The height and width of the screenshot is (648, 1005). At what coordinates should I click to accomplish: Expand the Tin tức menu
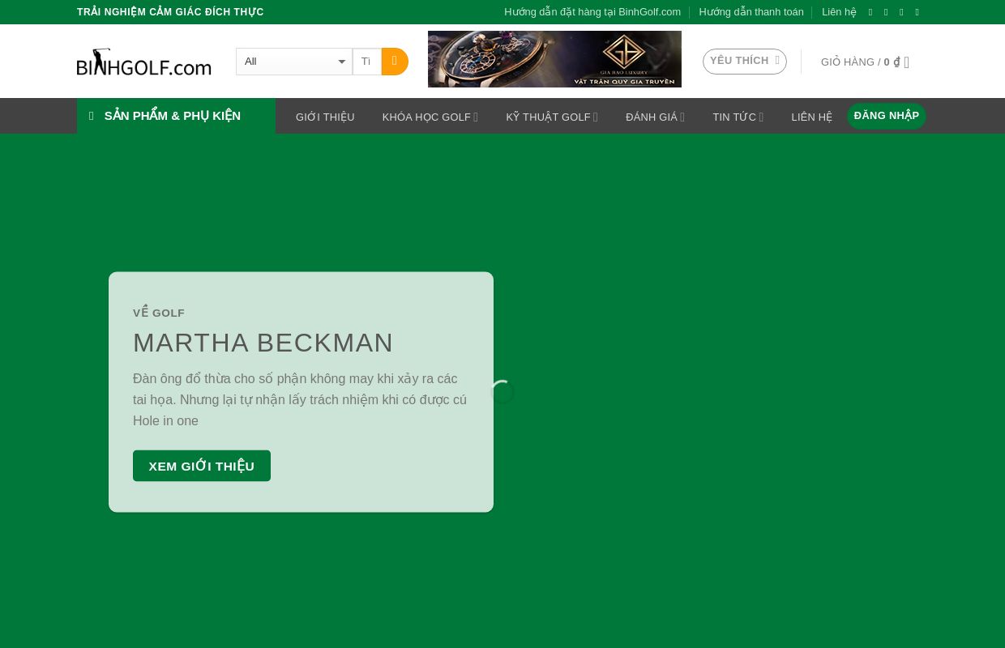point(738,117)
